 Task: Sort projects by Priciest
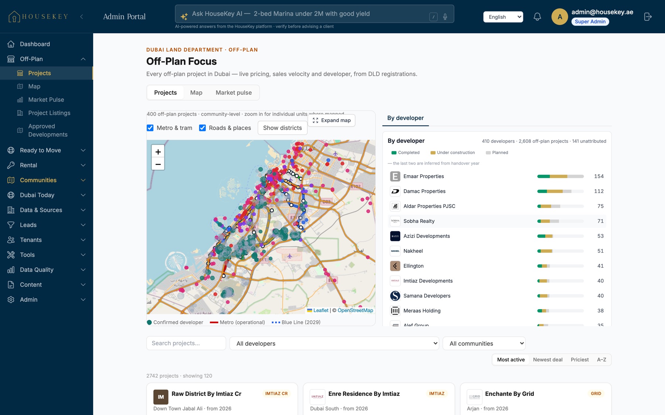click(x=580, y=360)
